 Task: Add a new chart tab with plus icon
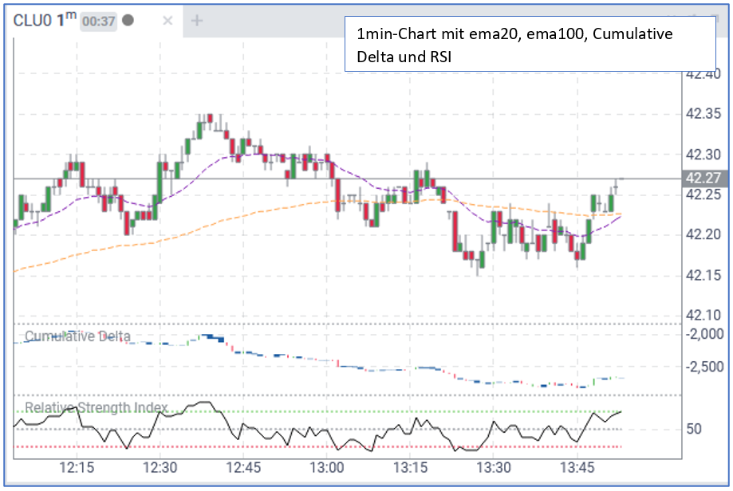tap(197, 21)
